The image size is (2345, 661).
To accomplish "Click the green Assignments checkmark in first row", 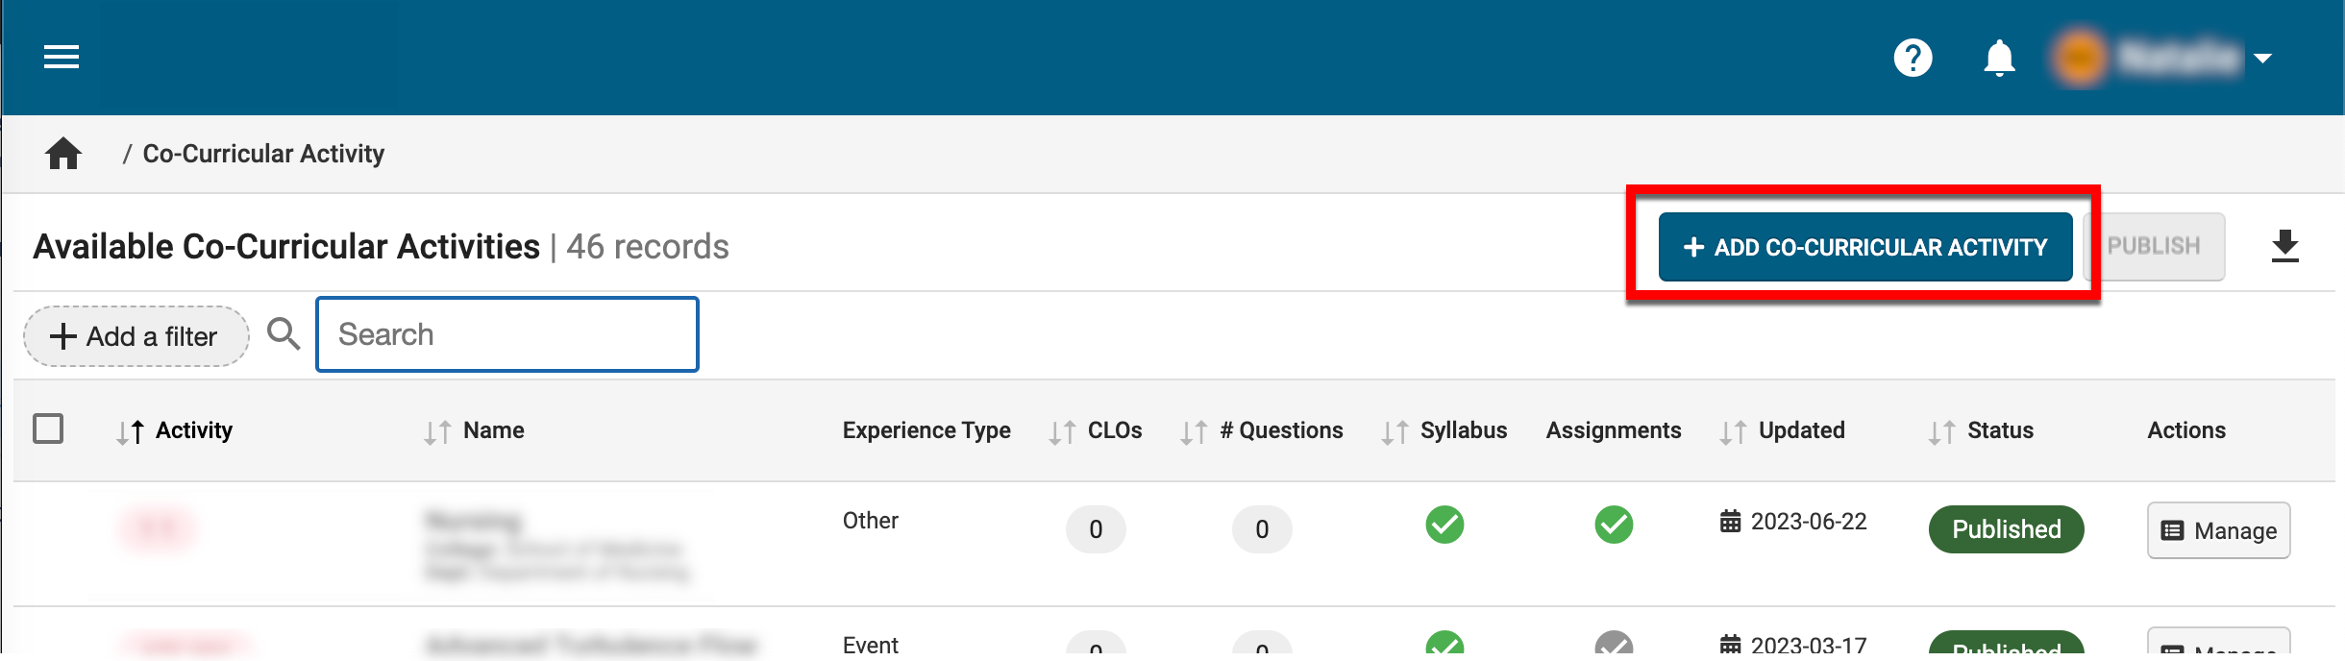I will [1614, 525].
